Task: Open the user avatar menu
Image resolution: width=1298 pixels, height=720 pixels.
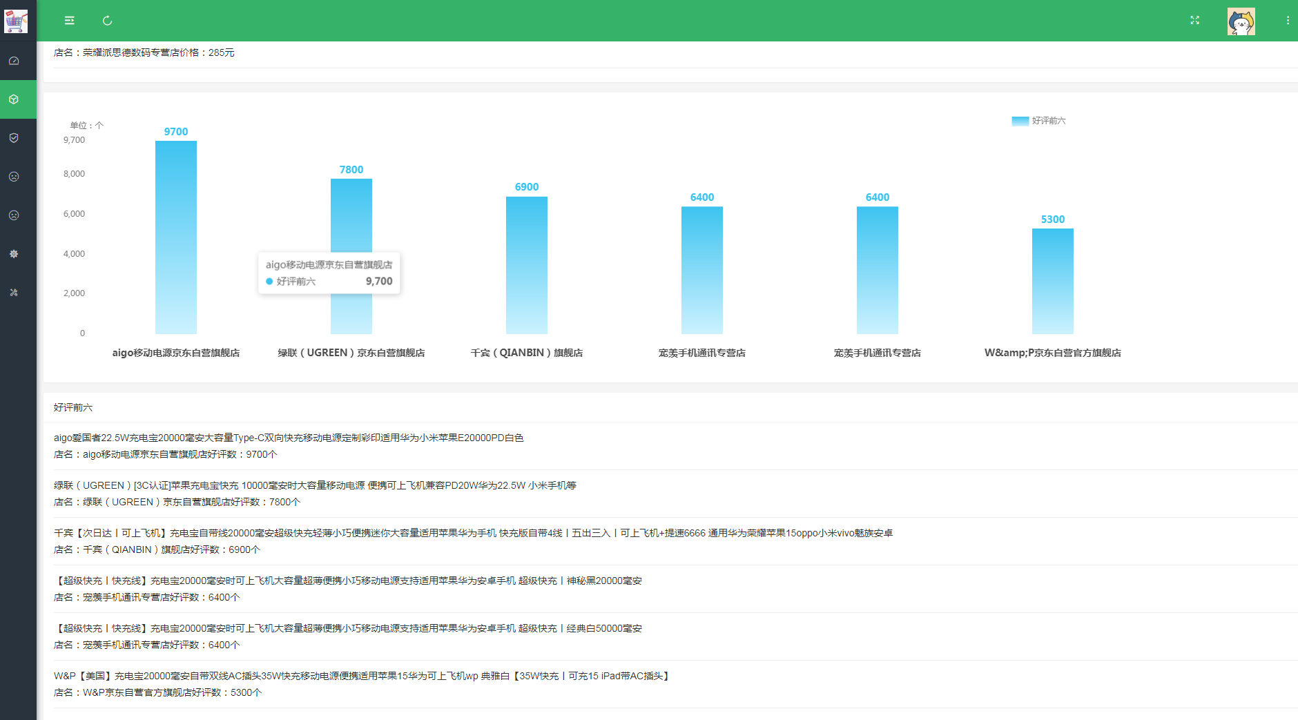Action: 1241,21
